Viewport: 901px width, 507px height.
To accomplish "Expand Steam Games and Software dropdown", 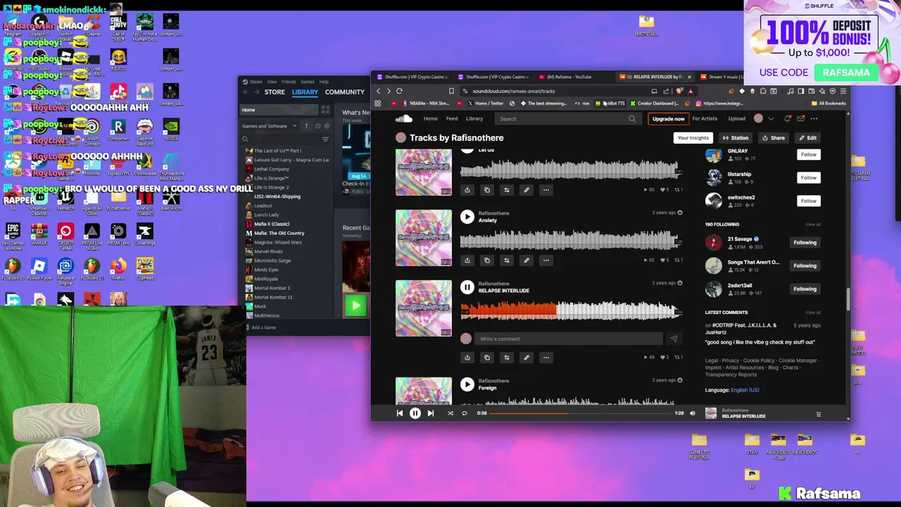I will (x=270, y=126).
